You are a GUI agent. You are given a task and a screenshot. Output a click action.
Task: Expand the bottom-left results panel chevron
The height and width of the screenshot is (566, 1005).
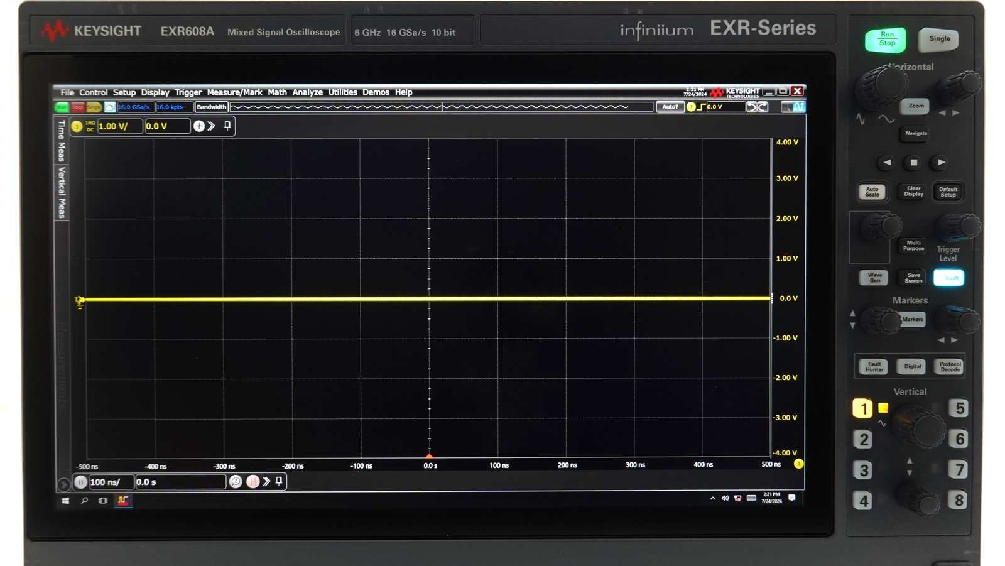tap(63, 484)
